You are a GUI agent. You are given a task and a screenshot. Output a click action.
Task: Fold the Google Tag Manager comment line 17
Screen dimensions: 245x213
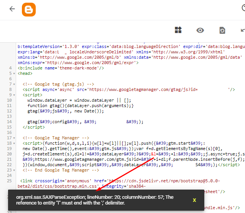click(14, 138)
